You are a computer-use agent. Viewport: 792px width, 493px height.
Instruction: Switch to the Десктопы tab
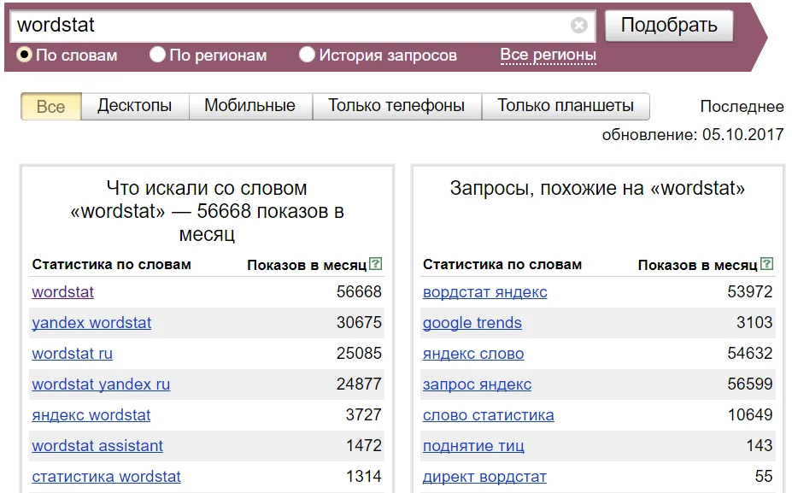135,106
